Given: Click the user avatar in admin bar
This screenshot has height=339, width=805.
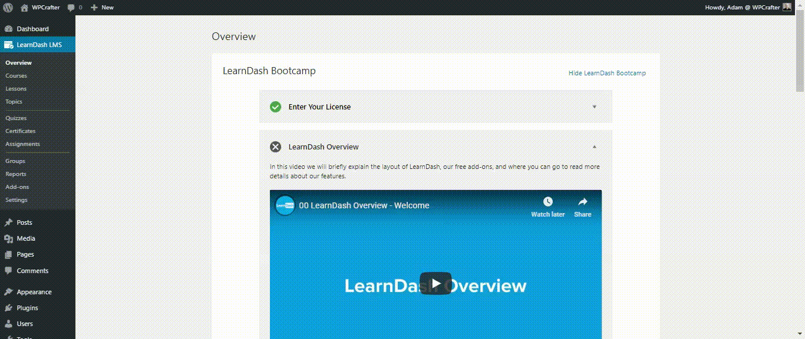Looking at the screenshot, I should pyautogui.click(x=787, y=7).
